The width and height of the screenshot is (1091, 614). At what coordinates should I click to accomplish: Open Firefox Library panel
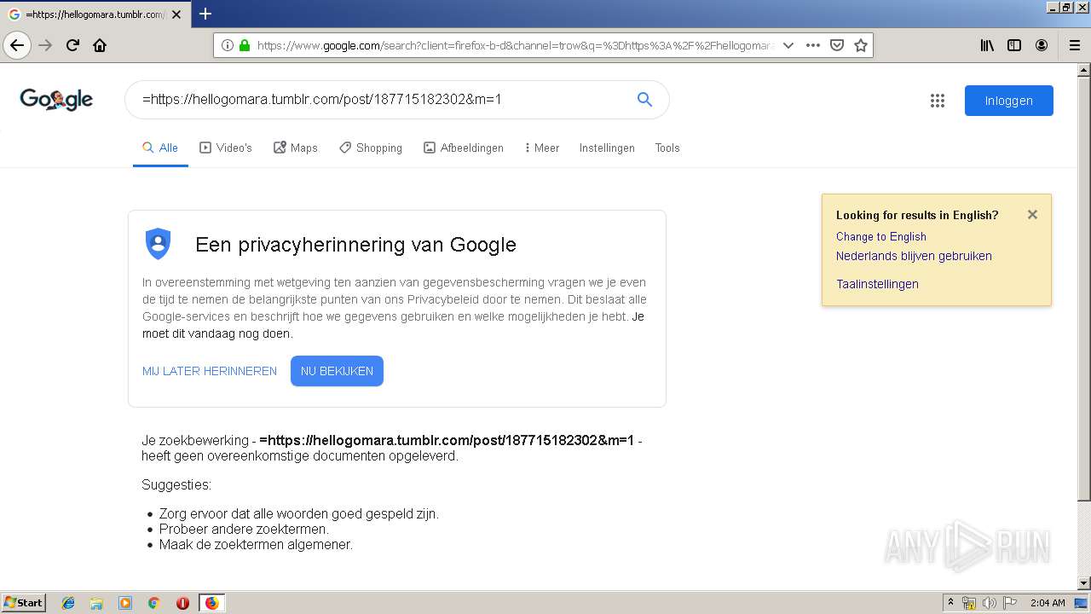987,45
